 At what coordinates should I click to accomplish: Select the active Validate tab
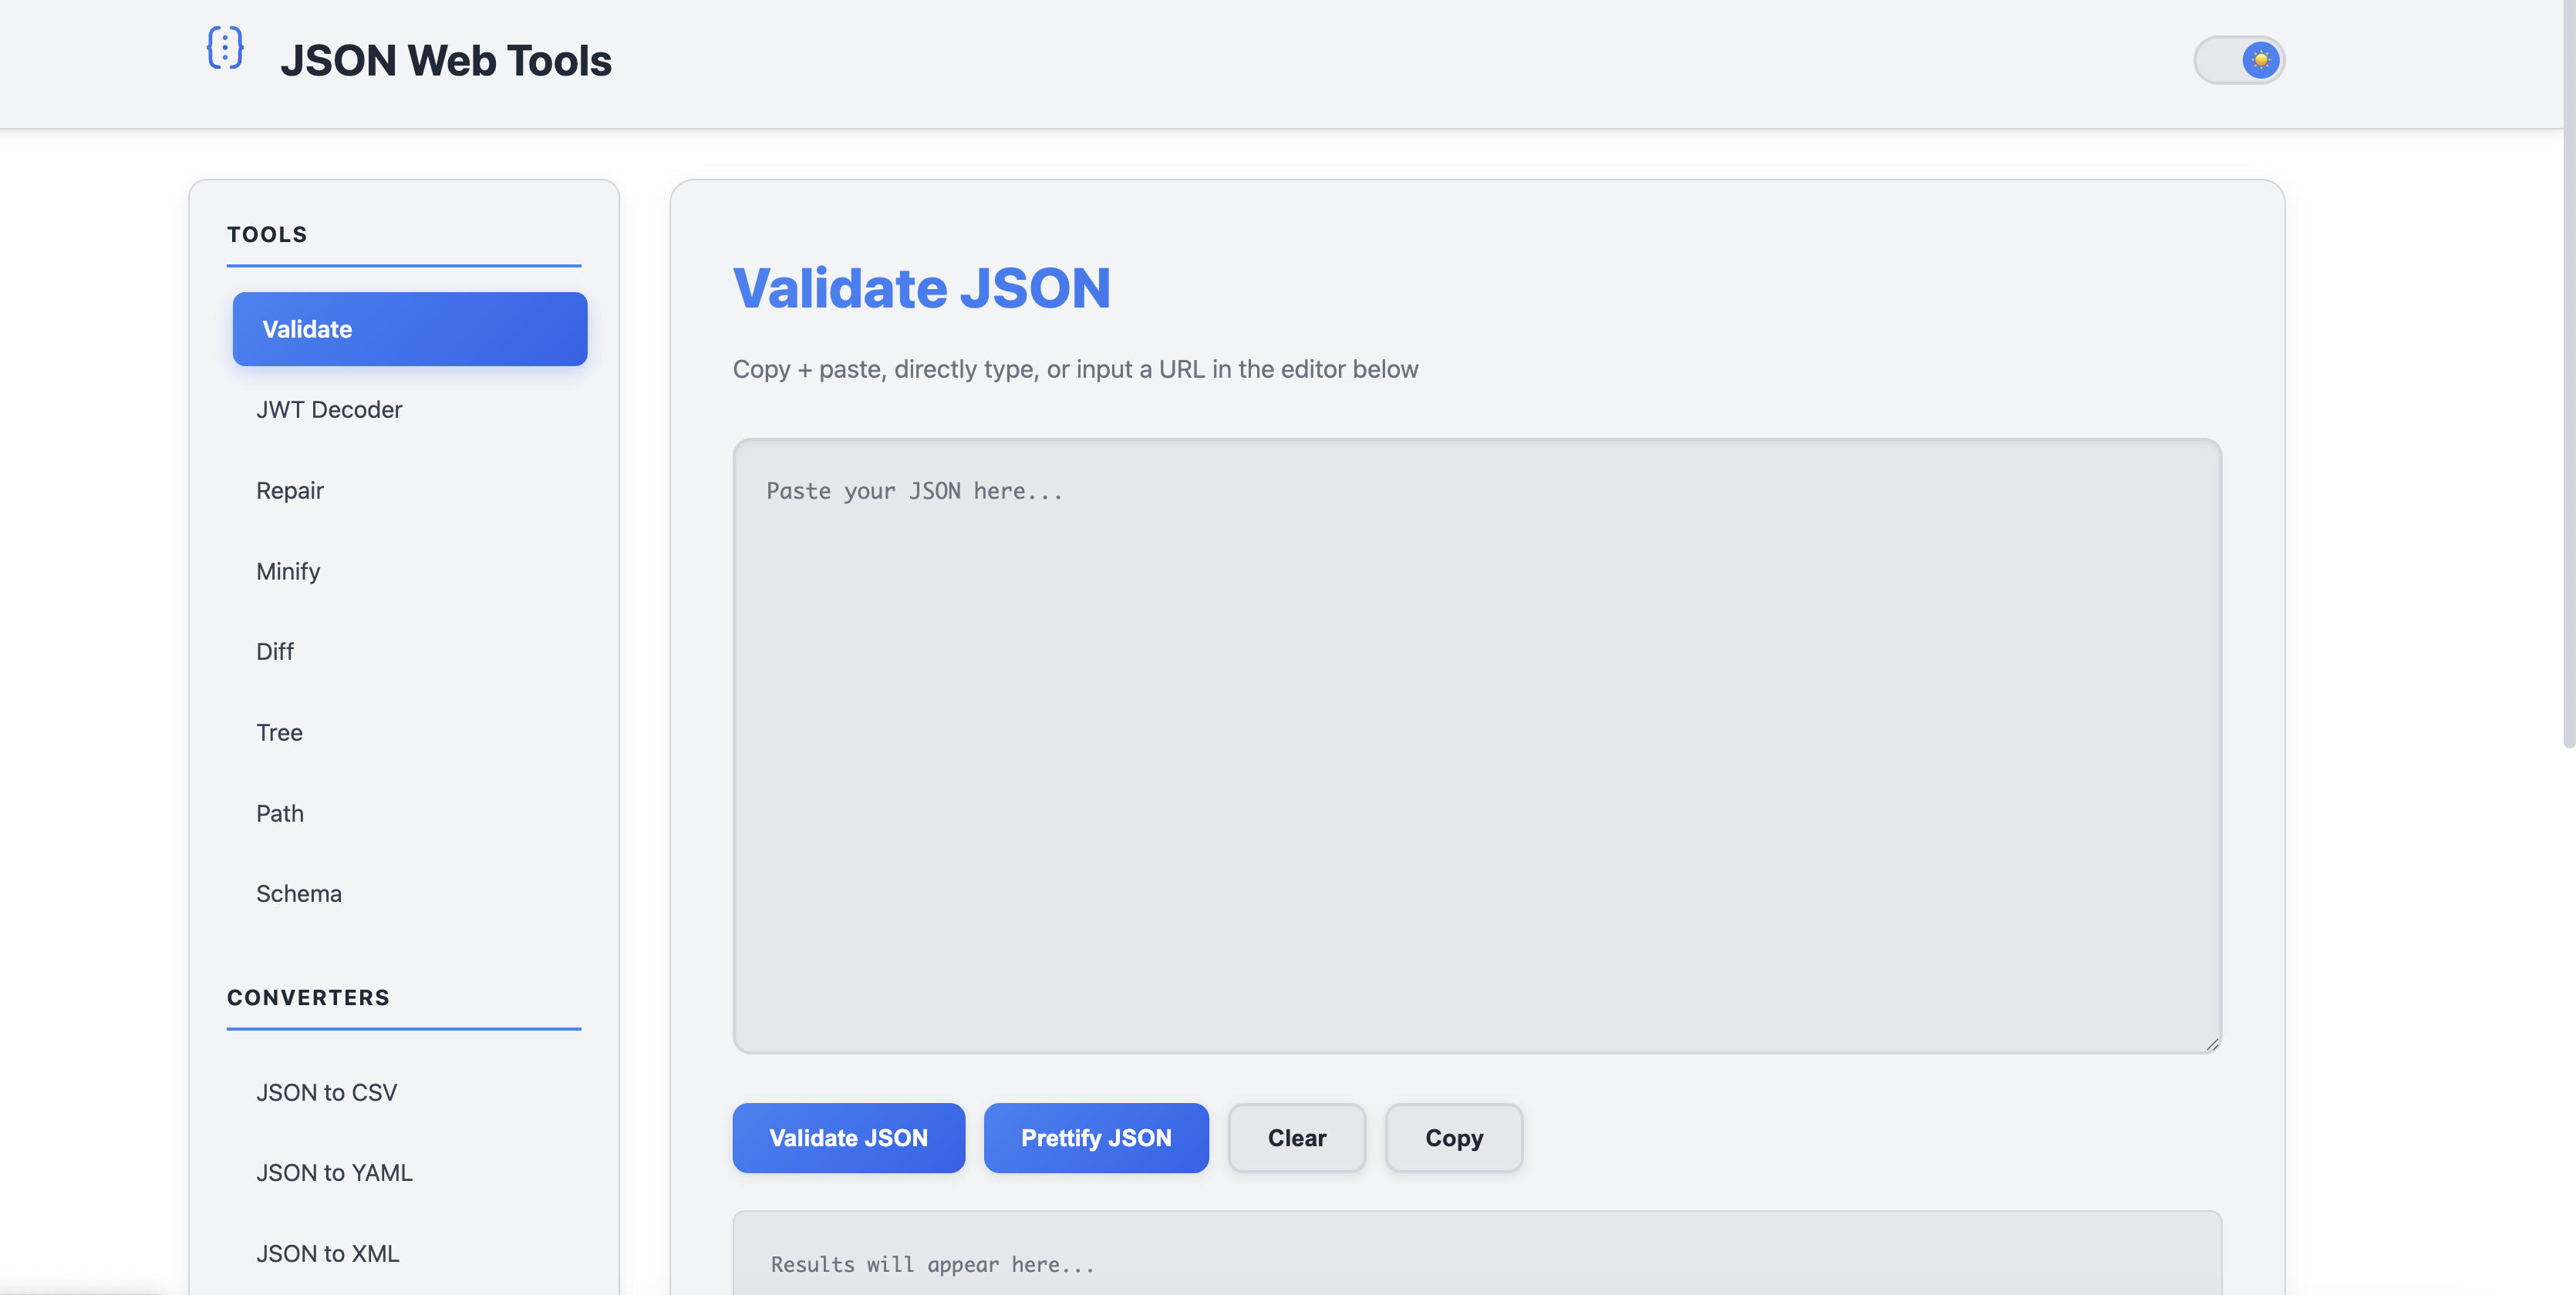(x=409, y=328)
